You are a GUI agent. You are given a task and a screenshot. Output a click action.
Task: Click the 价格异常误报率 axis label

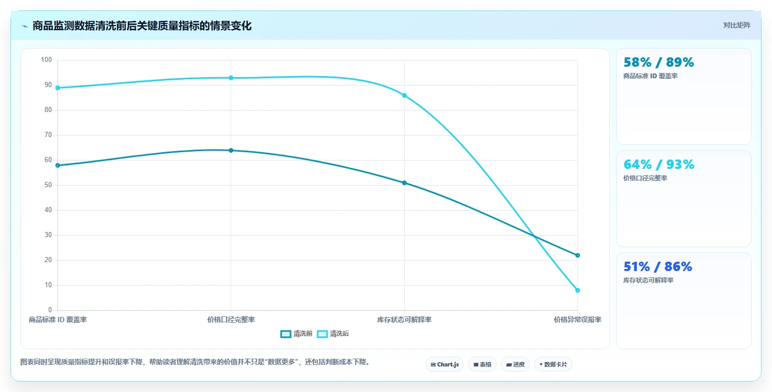click(577, 320)
